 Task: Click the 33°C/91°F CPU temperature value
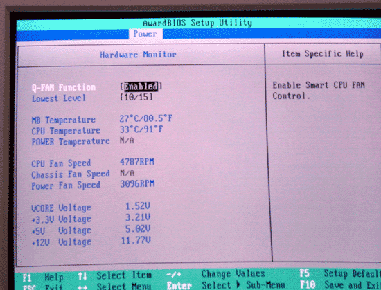click(141, 129)
